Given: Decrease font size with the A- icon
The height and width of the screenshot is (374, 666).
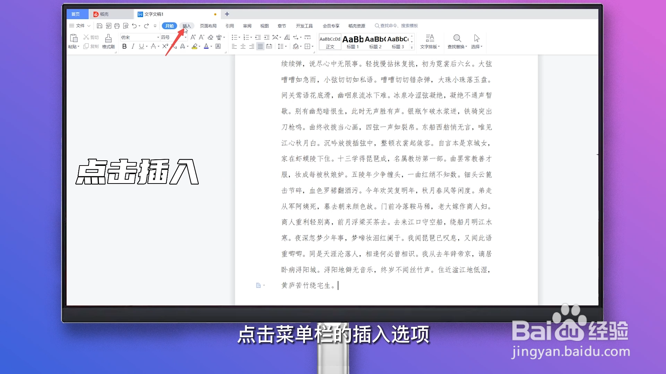Looking at the screenshot, I should (202, 37).
